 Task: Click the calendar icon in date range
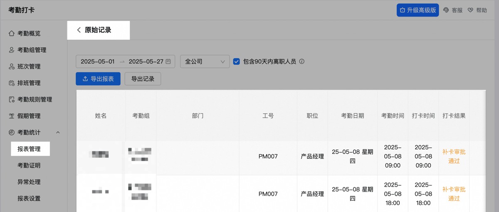tap(168, 61)
